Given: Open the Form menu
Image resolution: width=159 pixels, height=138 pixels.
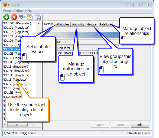Looking at the screenshot, I should 7,11.
